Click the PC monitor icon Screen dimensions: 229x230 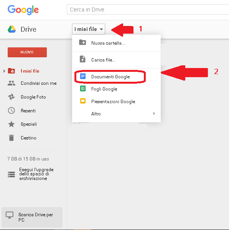point(10,215)
